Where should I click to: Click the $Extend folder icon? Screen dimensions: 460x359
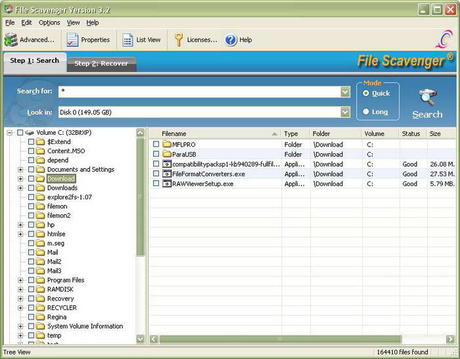40,142
